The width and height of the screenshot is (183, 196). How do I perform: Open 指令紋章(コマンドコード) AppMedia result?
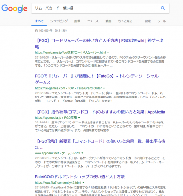tap(100, 112)
